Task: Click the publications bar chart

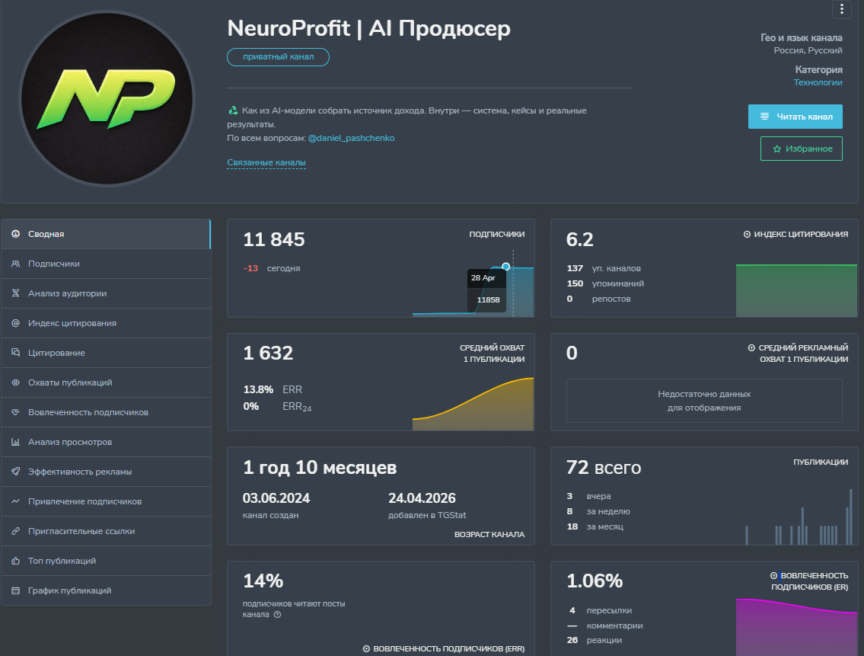Action: tap(799, 517)
